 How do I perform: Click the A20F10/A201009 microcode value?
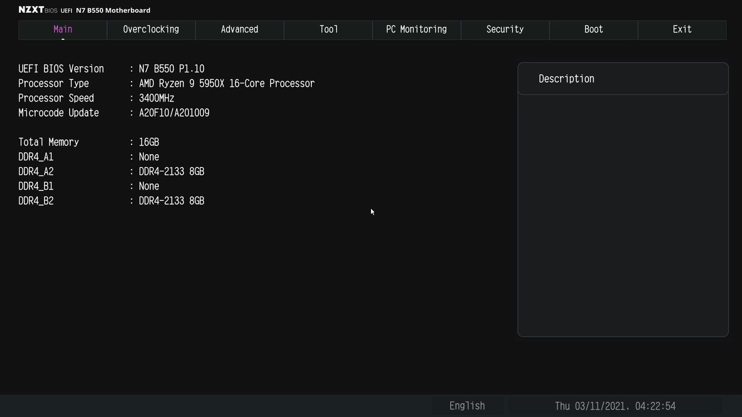point(174,113)
